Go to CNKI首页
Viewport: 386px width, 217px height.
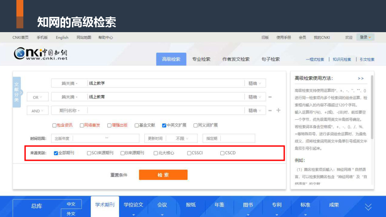[x=21, y=37]
